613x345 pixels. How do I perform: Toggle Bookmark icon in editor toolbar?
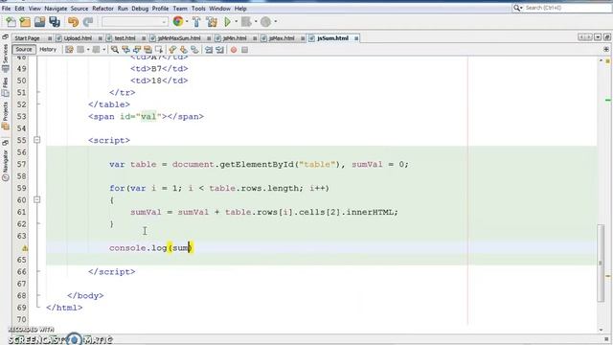pyautogui.click(x=194, y=50)
